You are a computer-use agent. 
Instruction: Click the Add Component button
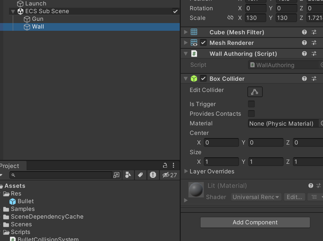(255, 222)
